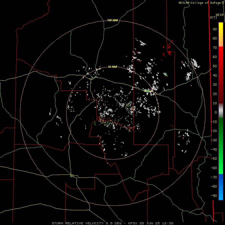Click the positive "20" scale label
Image resolution: width=225 pixels, height=225 pixels.
215,94
